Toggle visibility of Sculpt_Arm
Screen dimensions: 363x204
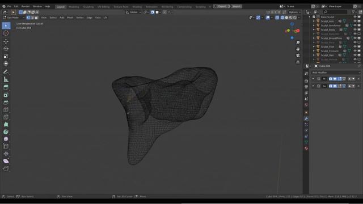355,21
